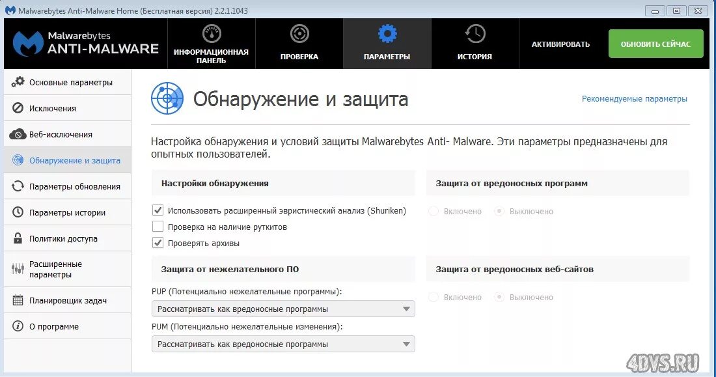Click the green ОБНОВИТЬ СЕЙЧАС button

click(x=655, y=44)
